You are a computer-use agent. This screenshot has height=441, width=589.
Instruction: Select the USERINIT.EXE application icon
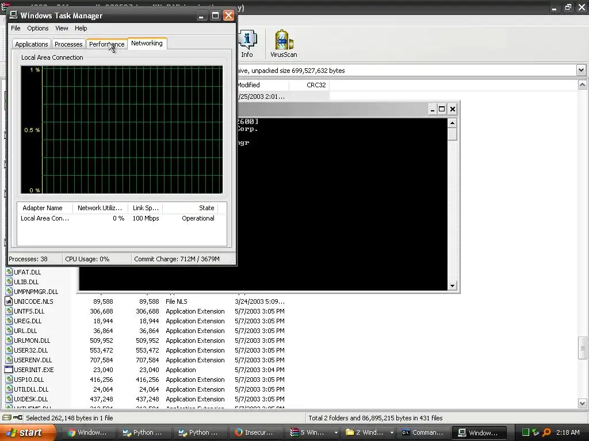pyautogui.click(x=9, y=369)
